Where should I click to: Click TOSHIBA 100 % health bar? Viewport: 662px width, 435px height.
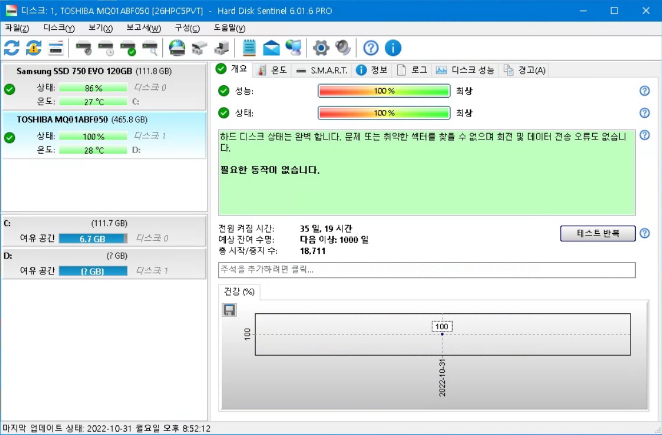click(93, 137)
